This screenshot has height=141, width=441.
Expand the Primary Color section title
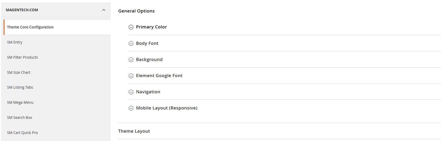(x=151, y=27)
